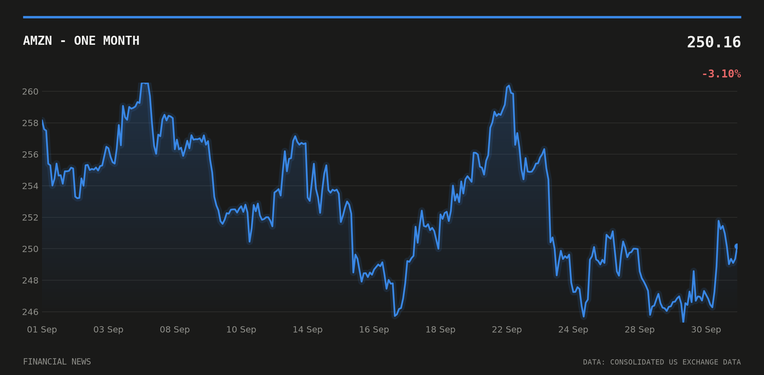Select the 16 Sep date label
764x375 pixels.
374,330
